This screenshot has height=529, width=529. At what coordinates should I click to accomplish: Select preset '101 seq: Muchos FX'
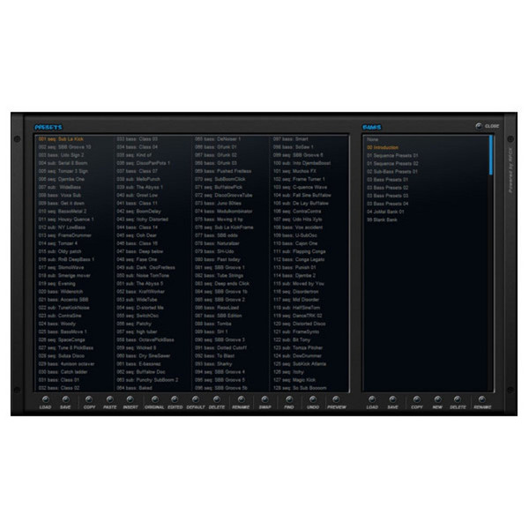click(294, 171)
